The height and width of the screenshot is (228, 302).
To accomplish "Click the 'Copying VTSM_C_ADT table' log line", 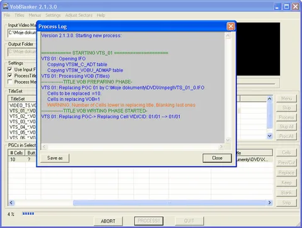I will pyautogui.click(x=77, y=65).
